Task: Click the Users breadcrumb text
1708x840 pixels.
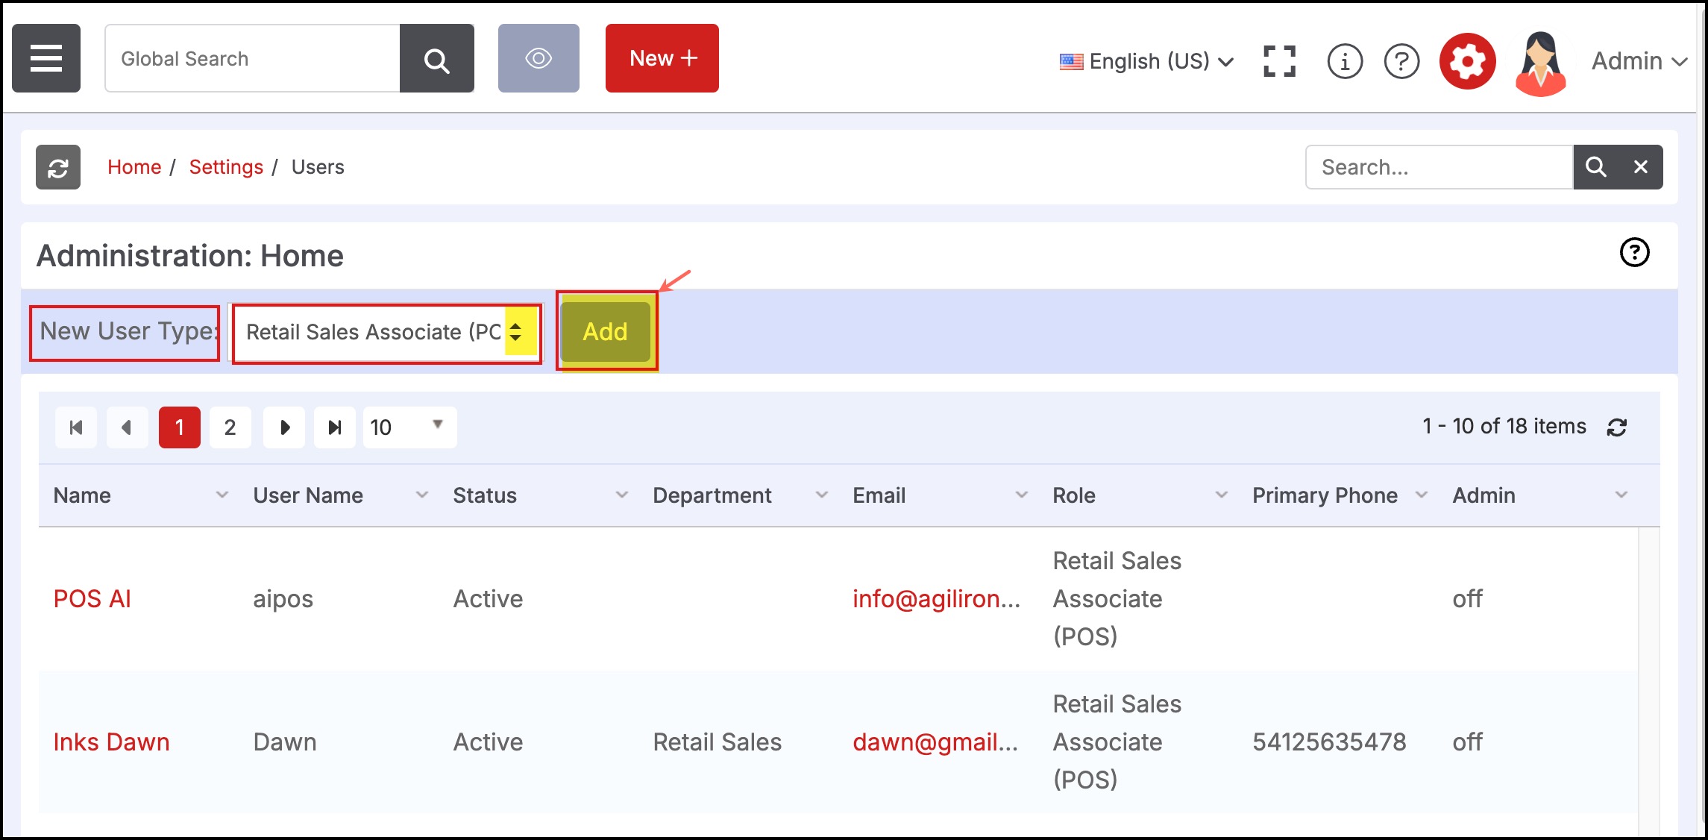Action: point(318,167)
